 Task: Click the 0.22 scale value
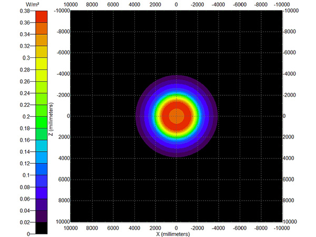pyautogui.click(x=25, y=105)
